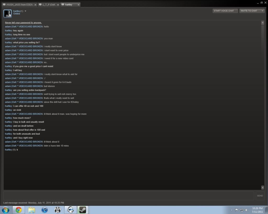Click 'for both unusuals and bud' message
The image size is (268, 214).
coord(26,134)
